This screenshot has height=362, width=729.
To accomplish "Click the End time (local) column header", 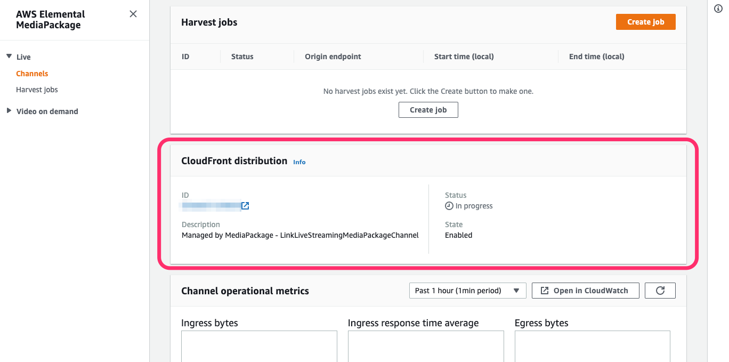I will (596, 57).
